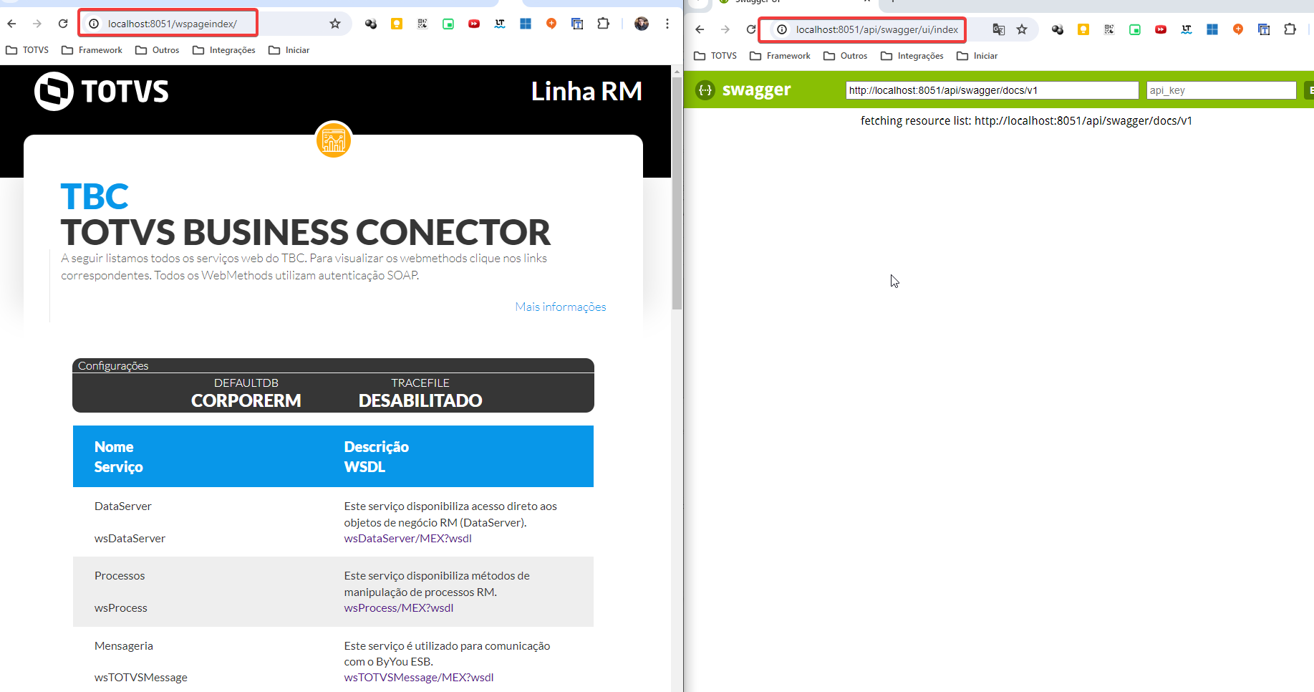Open Integrações bookmarks folder in left window
Viewport: 1314px width, 692px height.
tap(224, 50)
